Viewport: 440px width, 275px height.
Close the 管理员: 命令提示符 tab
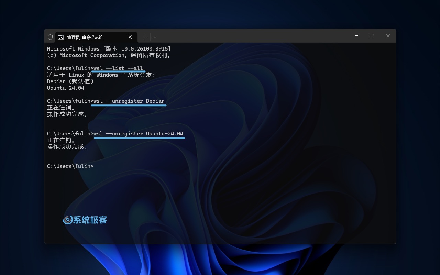coord(130,37)
